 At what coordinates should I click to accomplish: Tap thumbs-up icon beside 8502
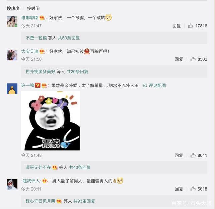point(193,59)
